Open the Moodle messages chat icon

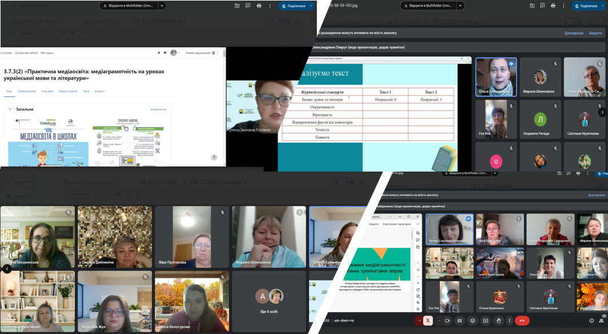[x=165, y=53]
